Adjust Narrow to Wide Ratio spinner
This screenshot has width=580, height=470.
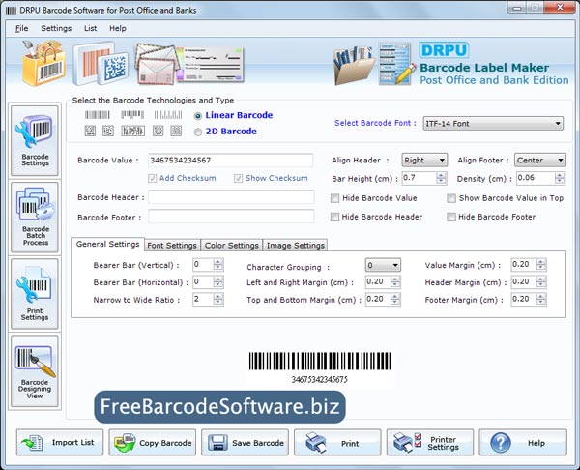pyautogui.click(x=218, y=299)
